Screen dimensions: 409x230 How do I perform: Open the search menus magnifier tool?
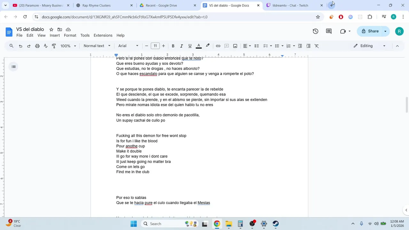point(12,46)
